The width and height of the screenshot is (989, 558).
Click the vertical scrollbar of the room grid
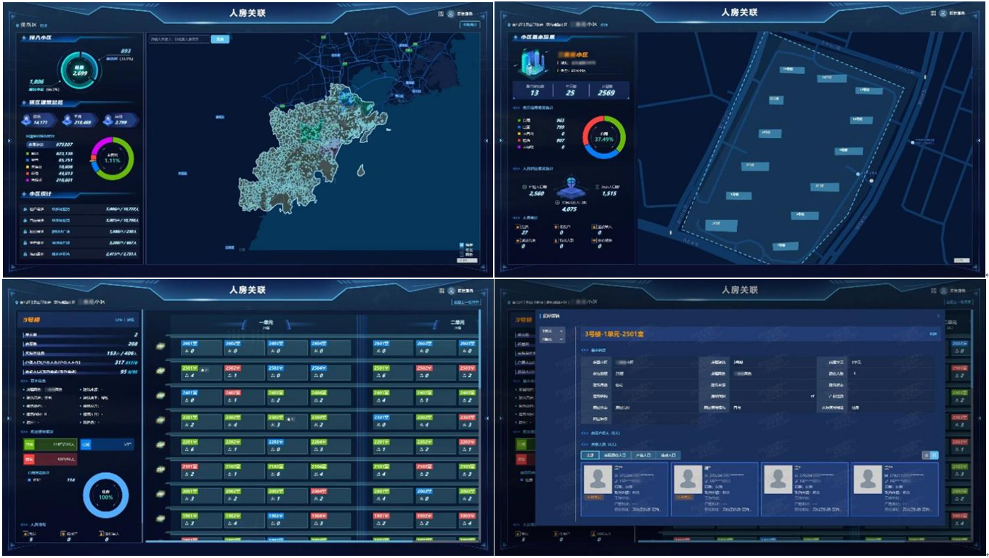point(478,363)
